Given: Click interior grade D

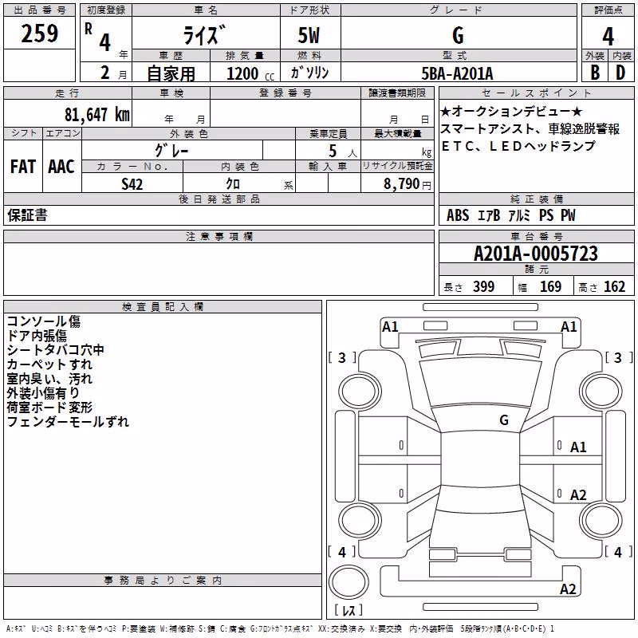Looking at the screenshot, I should tap(620, 73).
